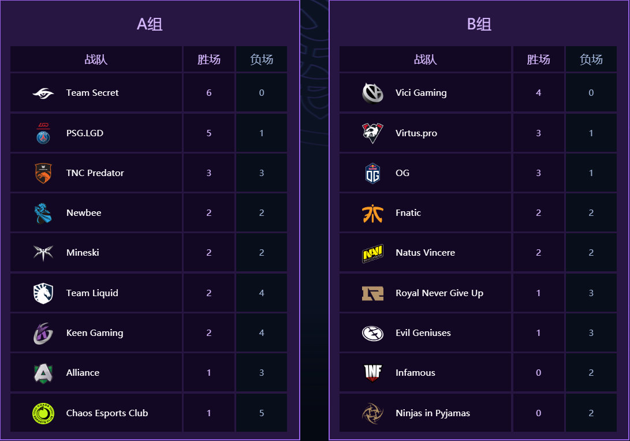630x441 pixels.
Task: Select the A组 group header
Action: pos(150,24)
